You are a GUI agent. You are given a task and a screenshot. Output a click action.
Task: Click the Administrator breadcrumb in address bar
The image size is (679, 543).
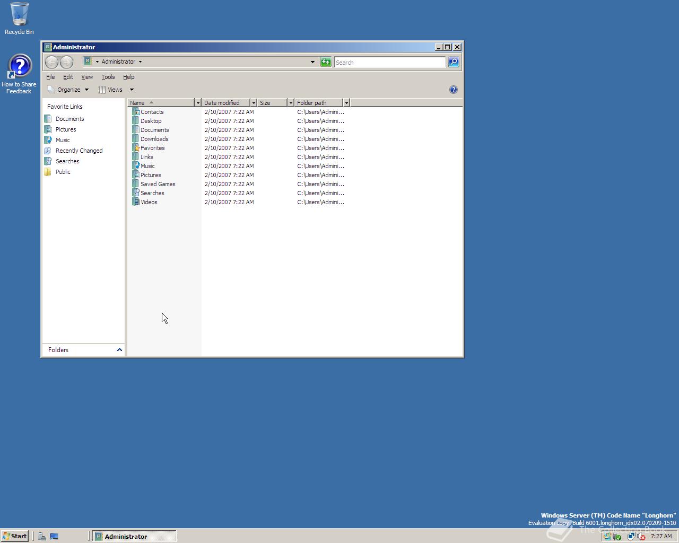(118, 62)
